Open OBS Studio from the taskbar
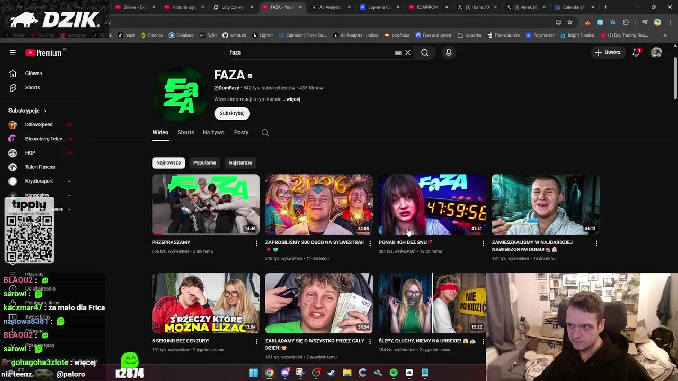Viewport: 678px width, 381px height. tap(316, 373)
